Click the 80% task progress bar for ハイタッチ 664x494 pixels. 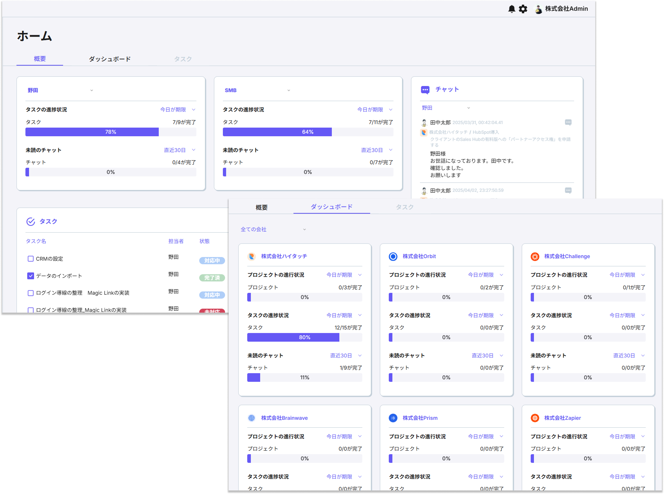tap(305, 337)
